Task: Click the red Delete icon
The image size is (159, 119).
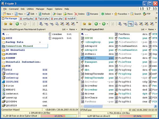Action: [x=76, y=14]
